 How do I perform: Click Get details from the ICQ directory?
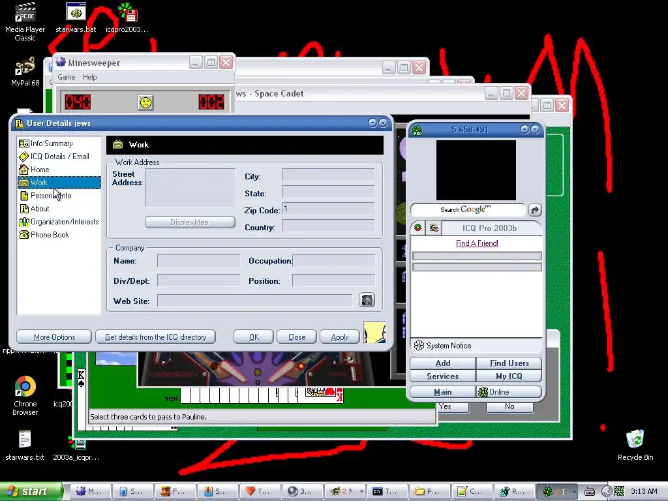[155, 337]
